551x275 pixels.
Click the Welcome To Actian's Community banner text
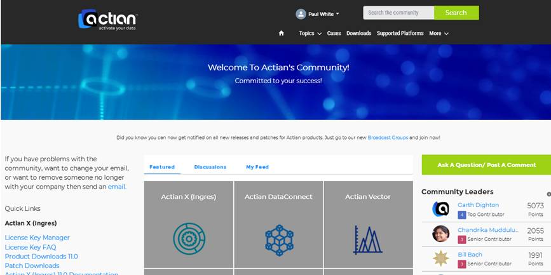pos(278,67)
